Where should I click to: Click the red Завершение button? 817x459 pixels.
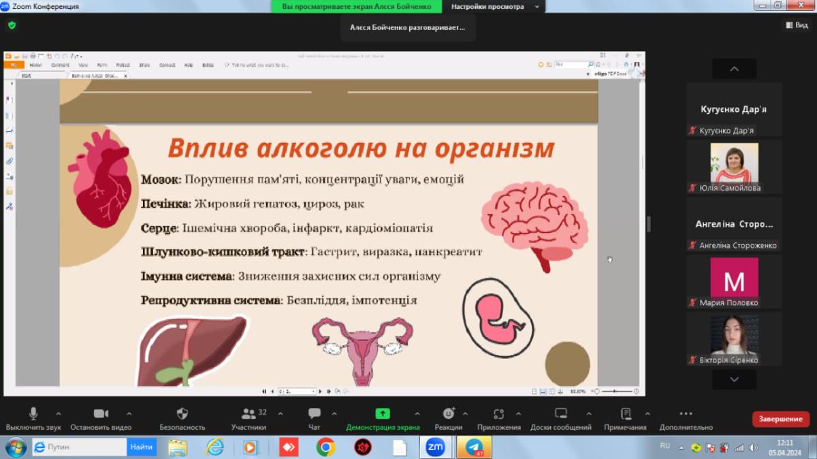click(780, 419)
